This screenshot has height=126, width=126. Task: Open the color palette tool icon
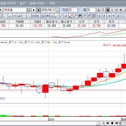point(80,16)
